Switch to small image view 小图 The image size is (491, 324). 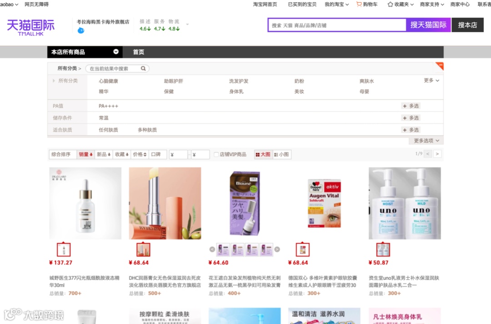[x=281, y=155]
